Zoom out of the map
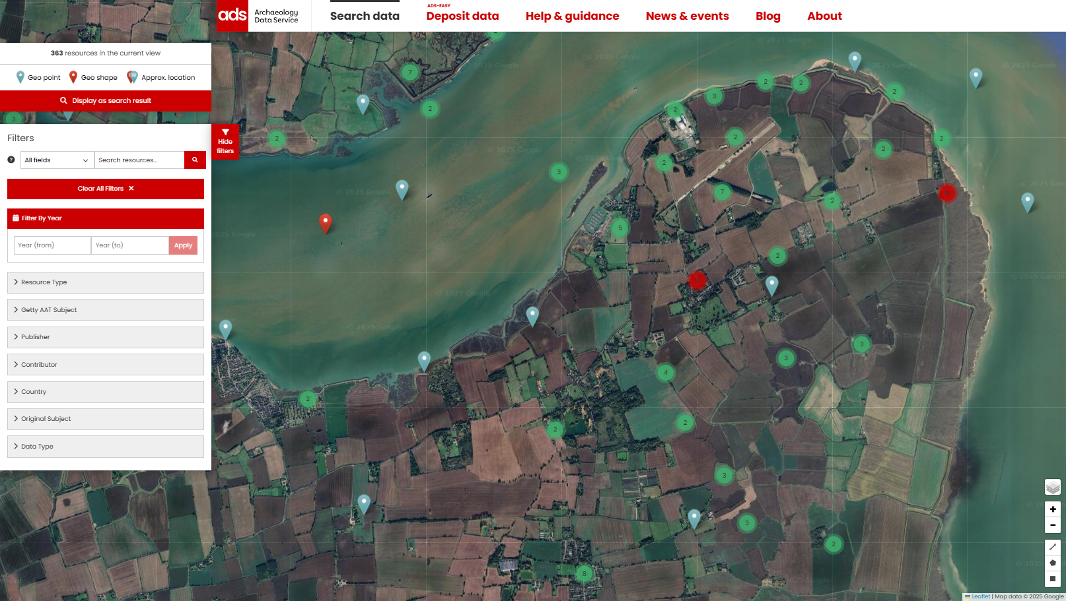This screenshot has height=601, width=1066. click(1052, 525)
